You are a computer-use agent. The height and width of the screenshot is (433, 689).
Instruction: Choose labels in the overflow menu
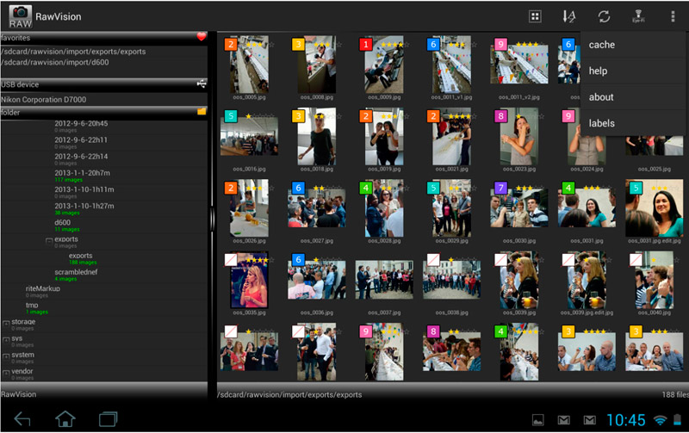[x=602, y=123]
